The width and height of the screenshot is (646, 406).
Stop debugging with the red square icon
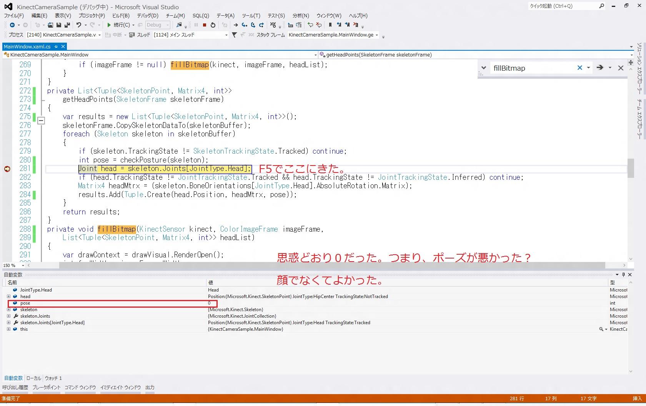[x=205, y=25]
